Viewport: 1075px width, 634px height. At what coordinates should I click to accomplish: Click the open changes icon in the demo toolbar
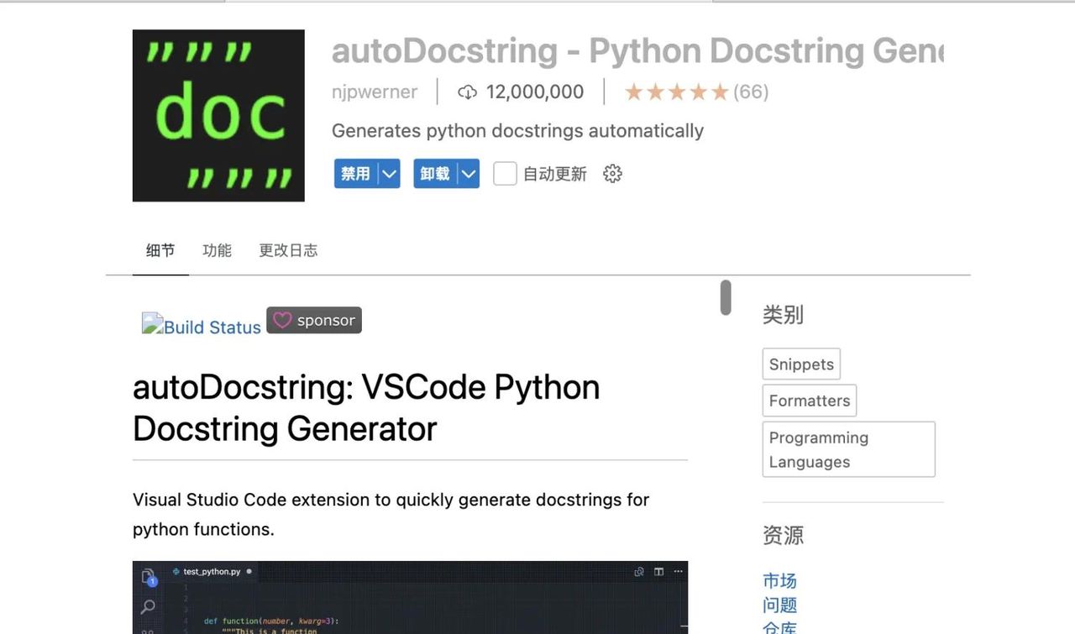(x=638, y=571)
